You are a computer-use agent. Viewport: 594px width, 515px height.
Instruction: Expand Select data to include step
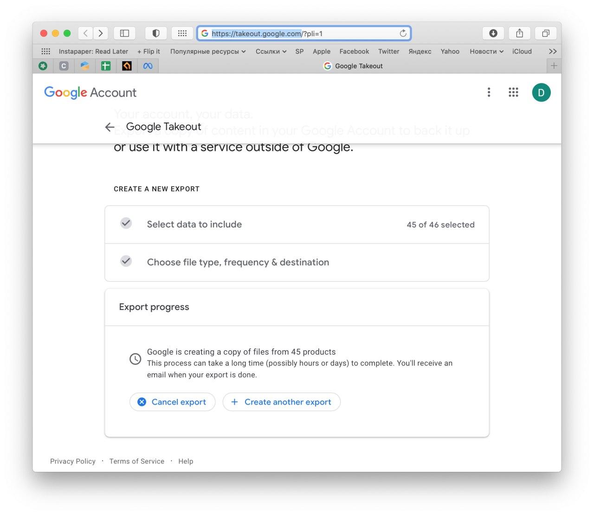(x=297, y=225)
